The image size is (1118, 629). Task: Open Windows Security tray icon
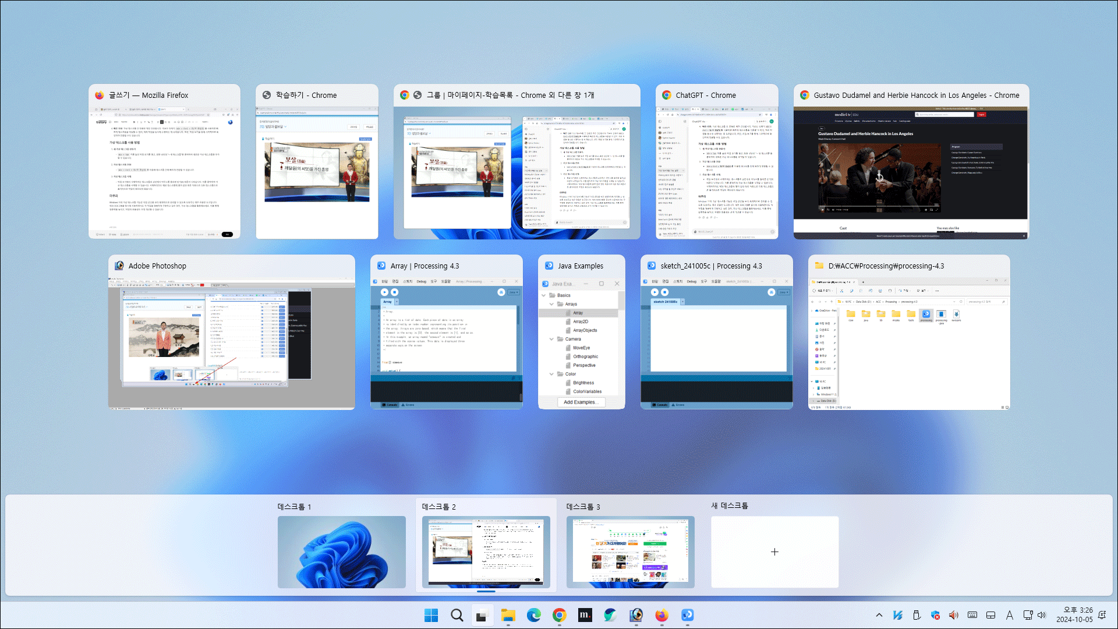click(935, 615)
